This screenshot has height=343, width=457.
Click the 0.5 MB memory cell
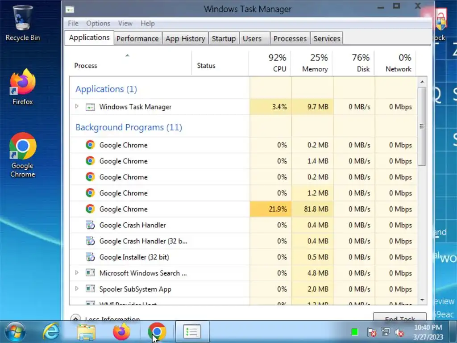tap(312, 257)
